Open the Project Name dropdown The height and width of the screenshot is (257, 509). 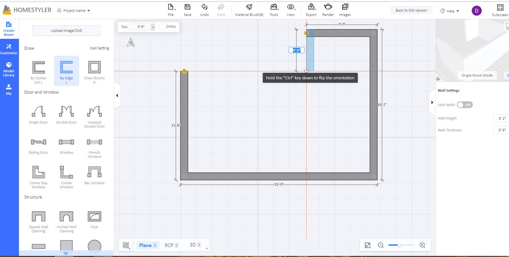(x=73, y=11)
